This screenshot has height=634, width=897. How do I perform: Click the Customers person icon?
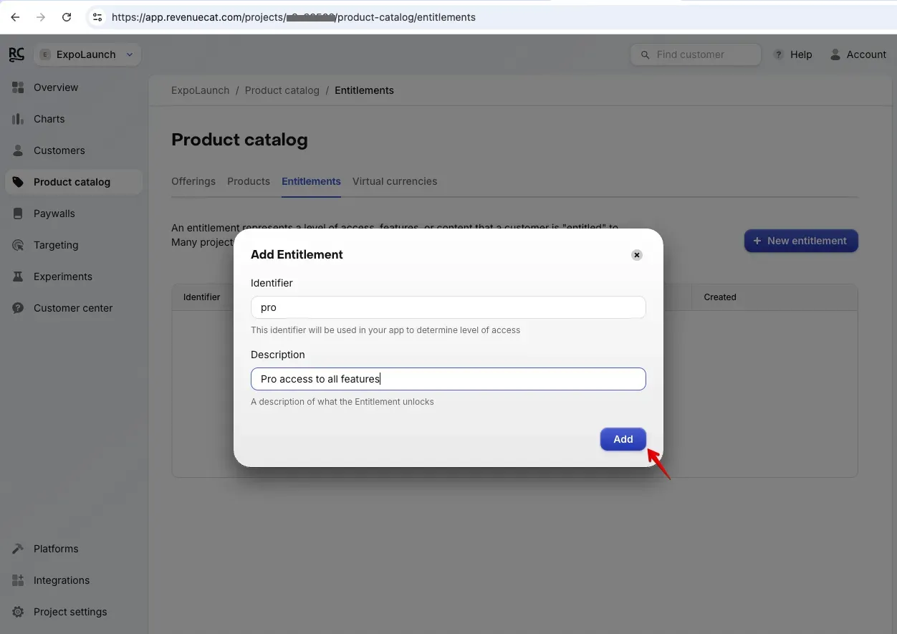point(18,150)
